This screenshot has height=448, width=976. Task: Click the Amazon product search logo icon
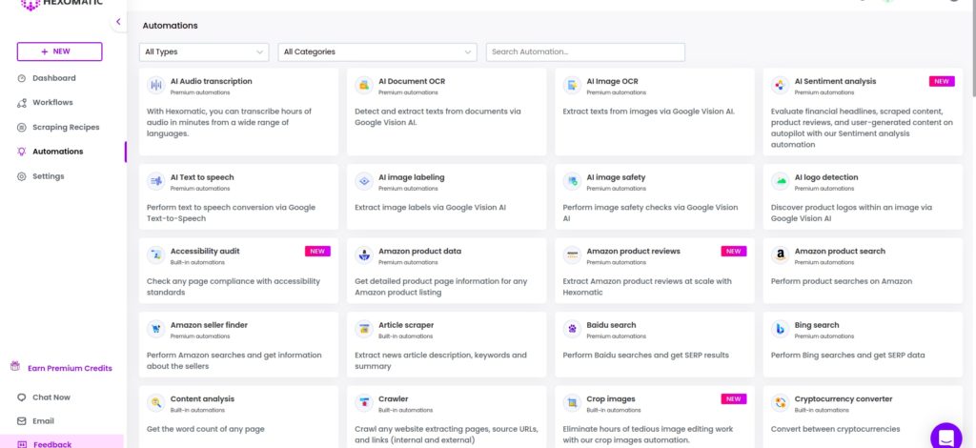(780, 255)
